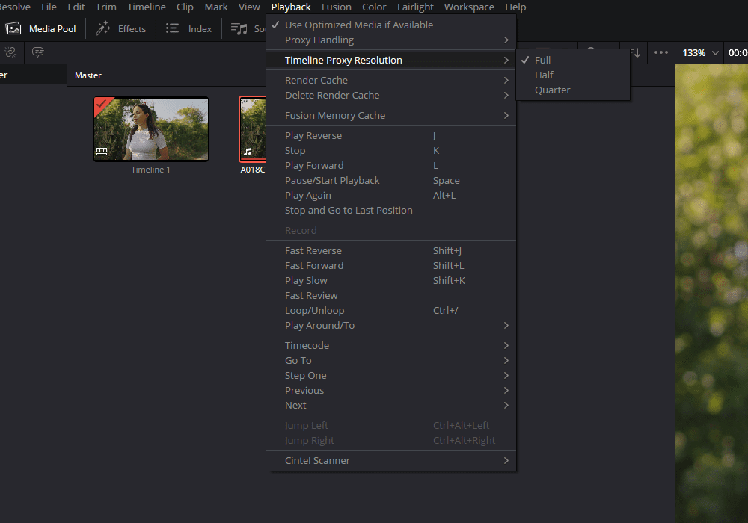Viewport: 748px width, 523px height.
Task: Click the speech bubble icon in toolbar
Action: point(37,52)
